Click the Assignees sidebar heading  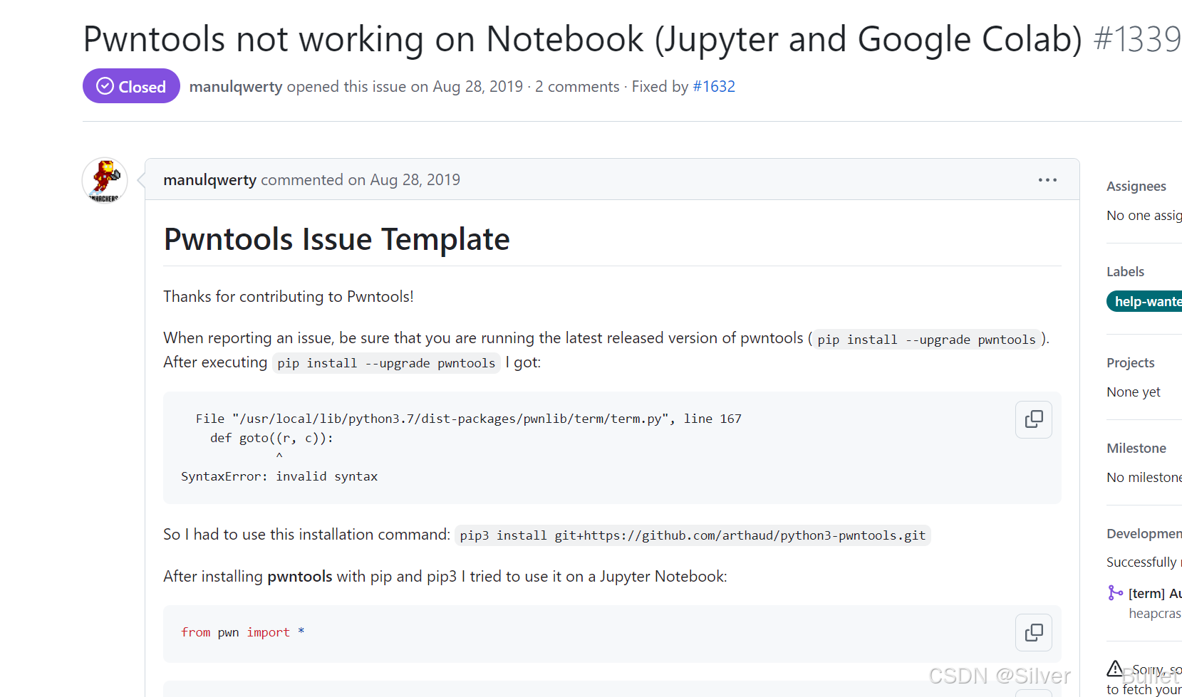[1136, 186]
